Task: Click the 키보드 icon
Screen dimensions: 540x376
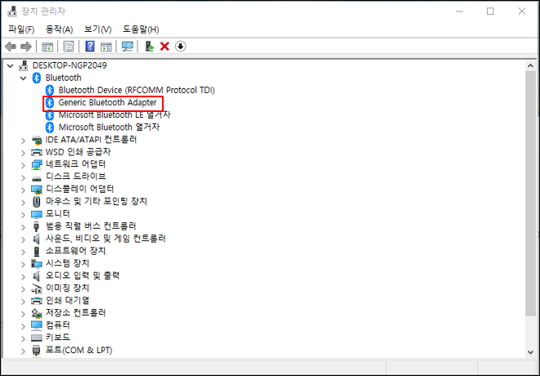Action: tap(37, 338)
